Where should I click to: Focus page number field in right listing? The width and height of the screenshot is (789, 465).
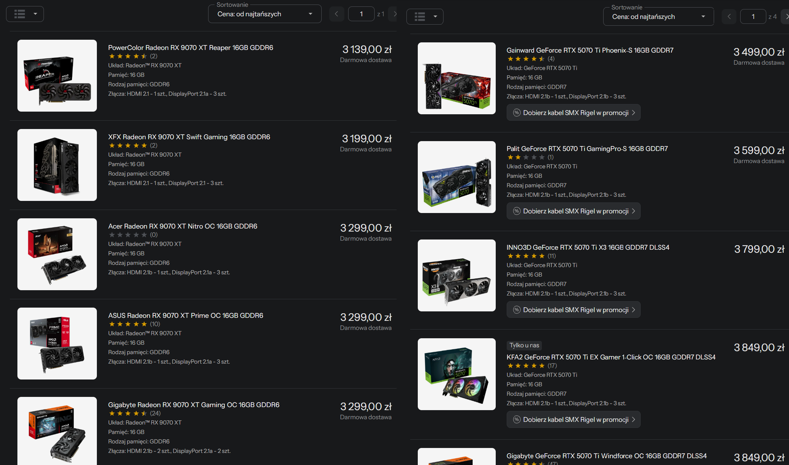point(753,17)
